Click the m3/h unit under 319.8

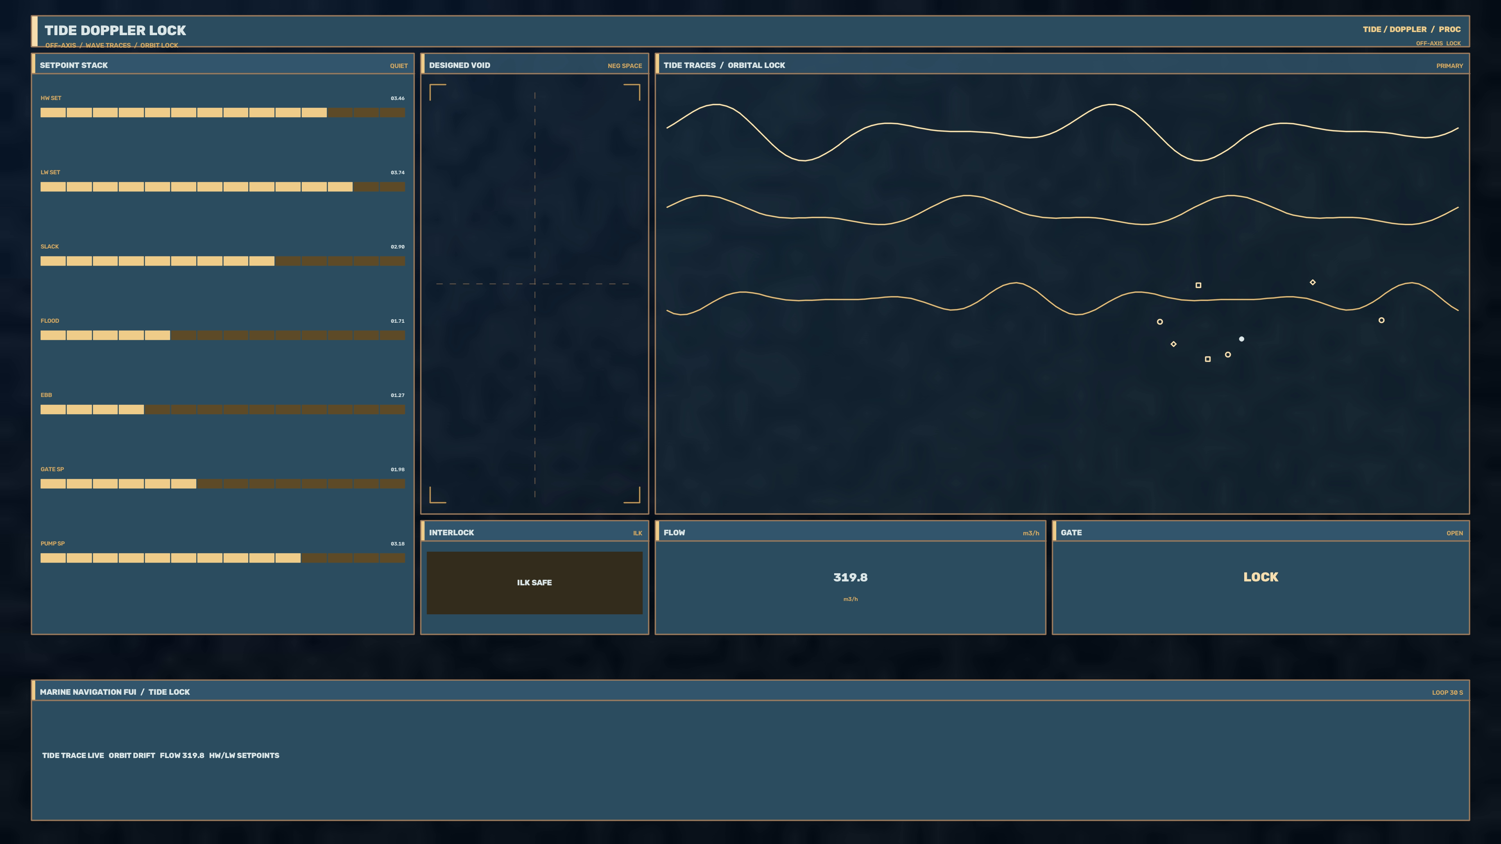(x=850, y=599)
